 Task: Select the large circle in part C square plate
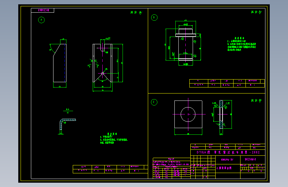(x=188, y=114)
